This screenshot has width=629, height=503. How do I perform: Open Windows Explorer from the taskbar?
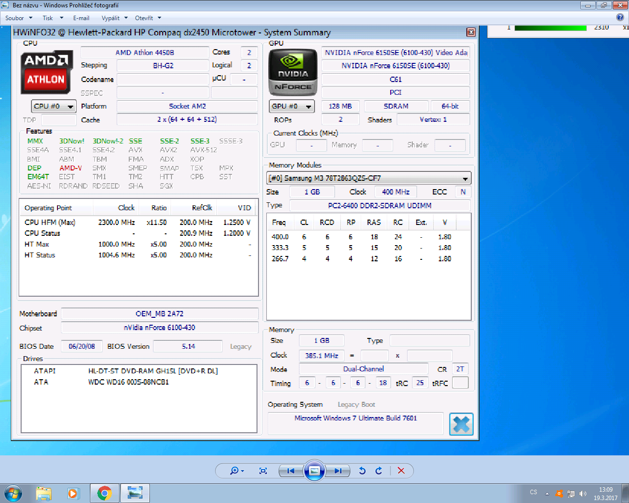[44, 493]
